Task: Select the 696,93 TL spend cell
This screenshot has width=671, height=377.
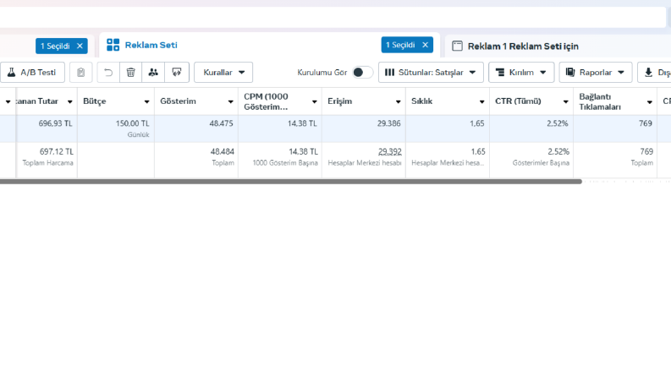Action: click(47, 128)
